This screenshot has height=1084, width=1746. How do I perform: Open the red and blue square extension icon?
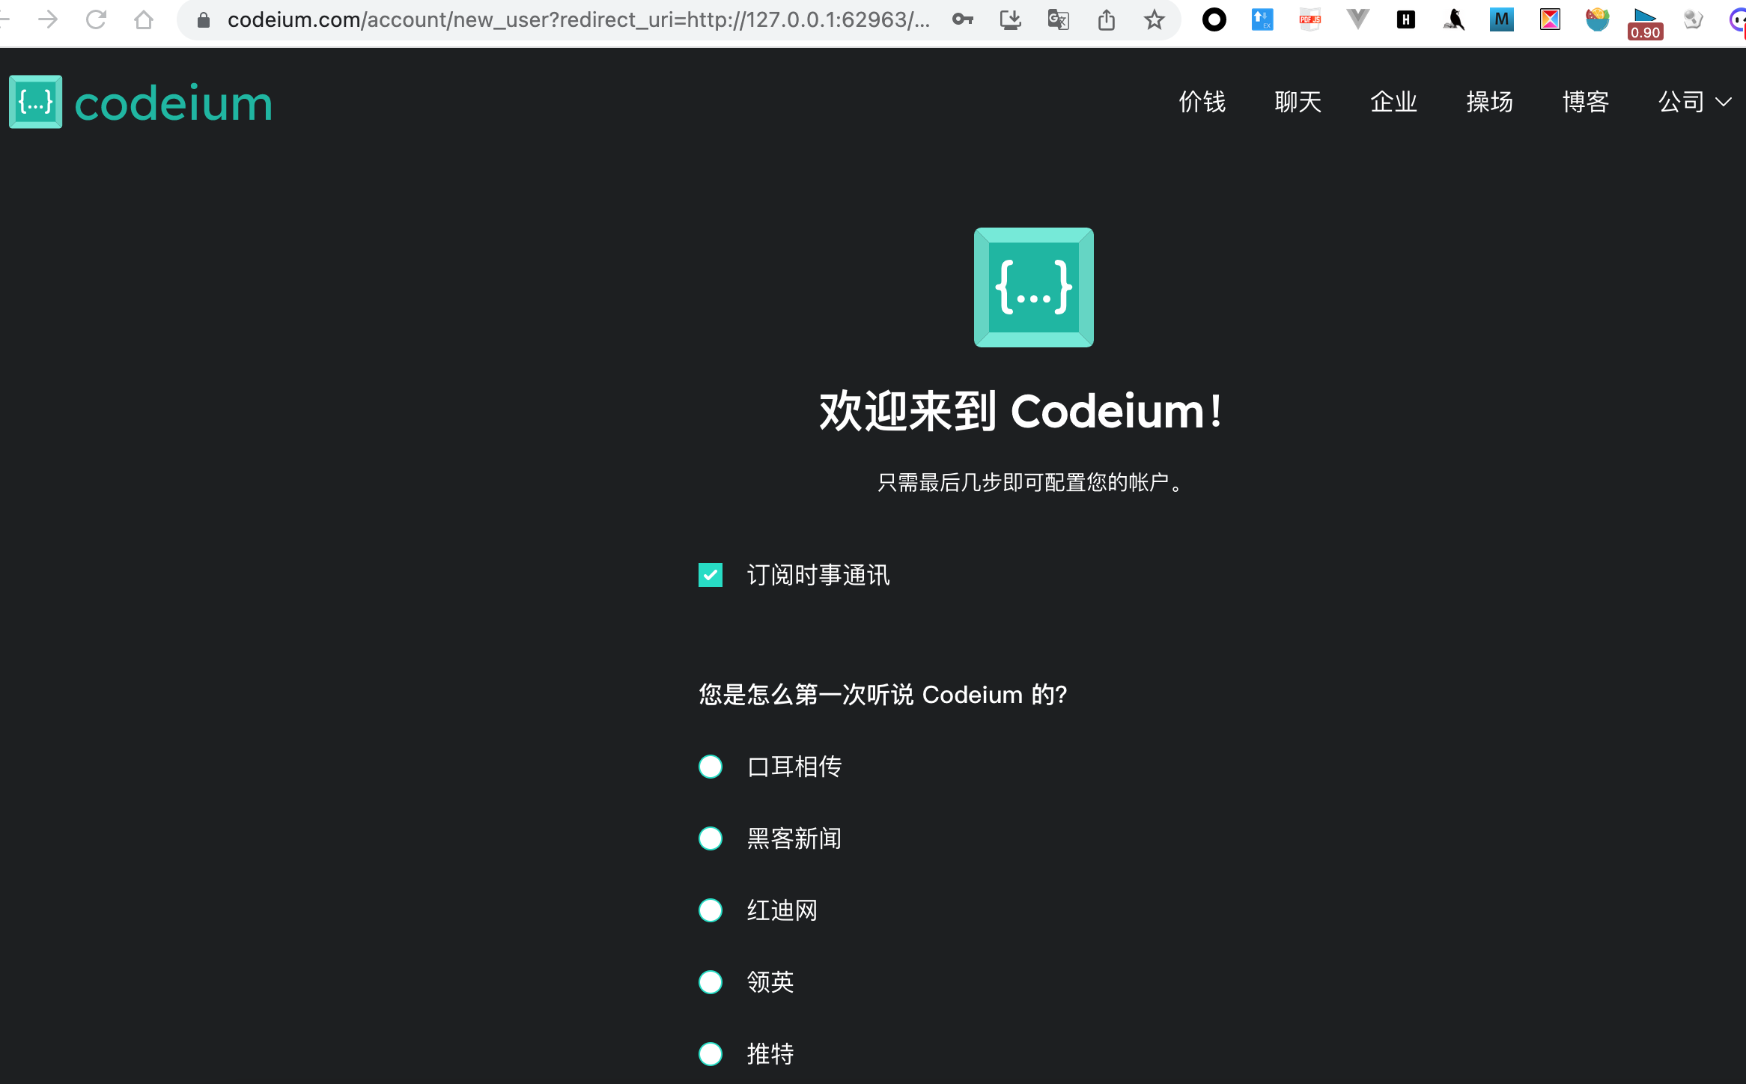click(1550, 19)
